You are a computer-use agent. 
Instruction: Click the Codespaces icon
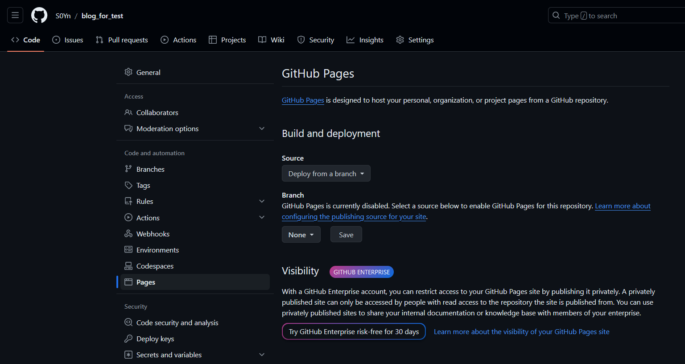(128, 266)
